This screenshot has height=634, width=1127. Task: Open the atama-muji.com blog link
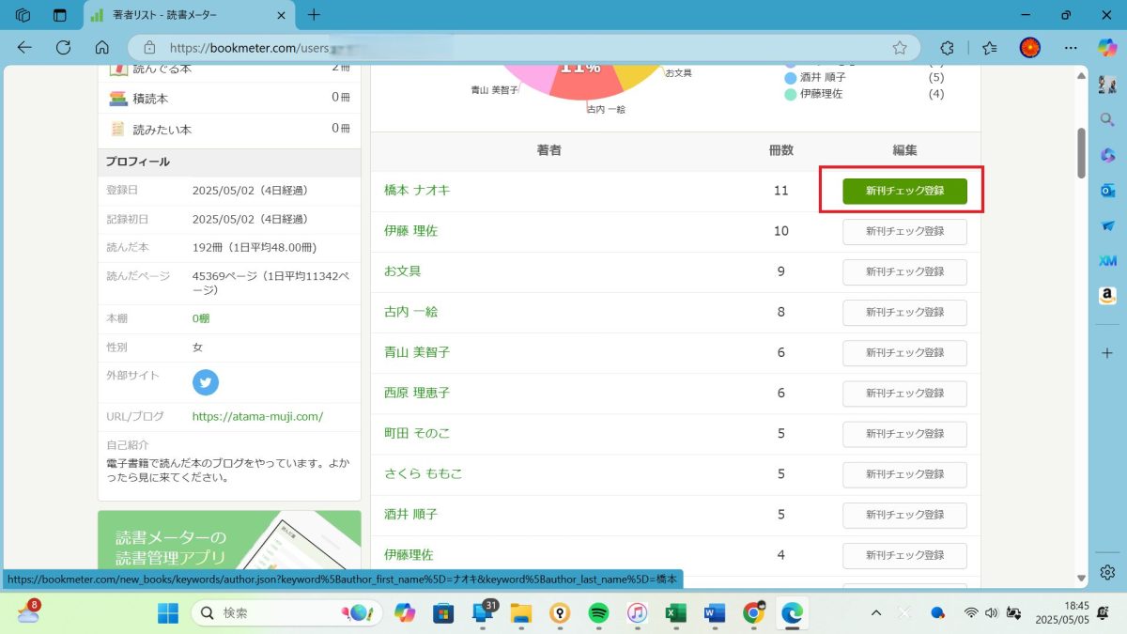coord(257,416)
